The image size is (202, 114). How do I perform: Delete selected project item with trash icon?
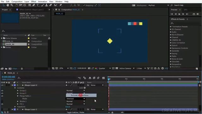point(22,69)
